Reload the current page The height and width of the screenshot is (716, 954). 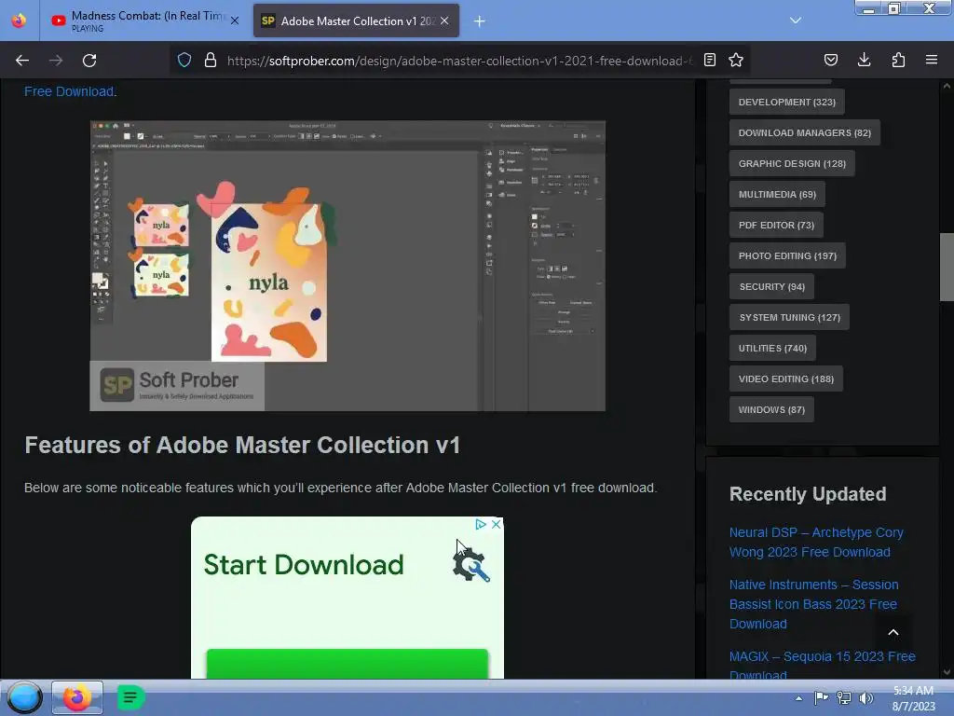pos(89,61)
